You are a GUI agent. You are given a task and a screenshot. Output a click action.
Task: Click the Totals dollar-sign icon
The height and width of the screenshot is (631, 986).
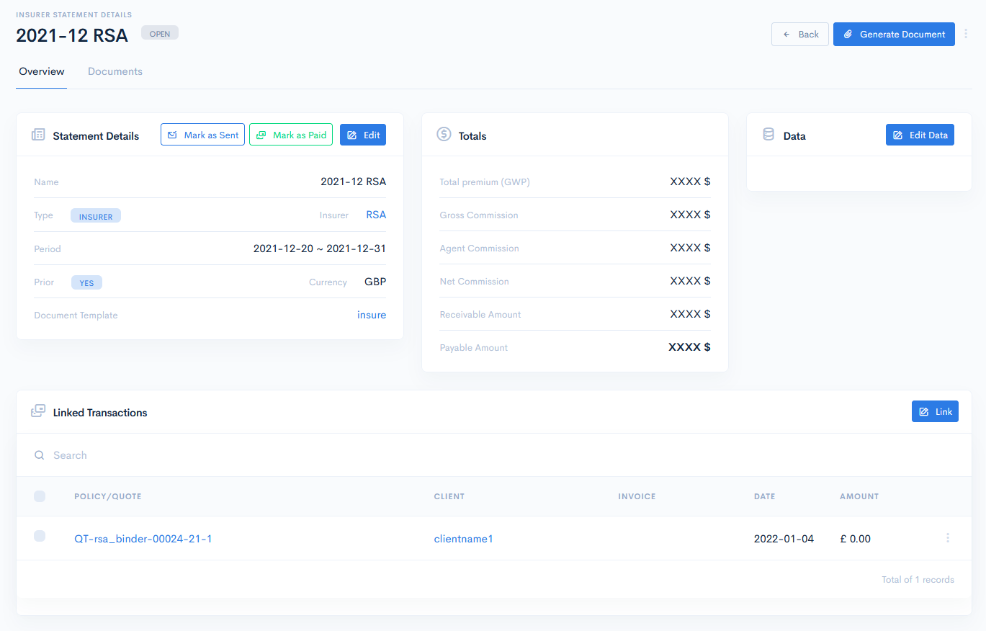coord(444,135)
